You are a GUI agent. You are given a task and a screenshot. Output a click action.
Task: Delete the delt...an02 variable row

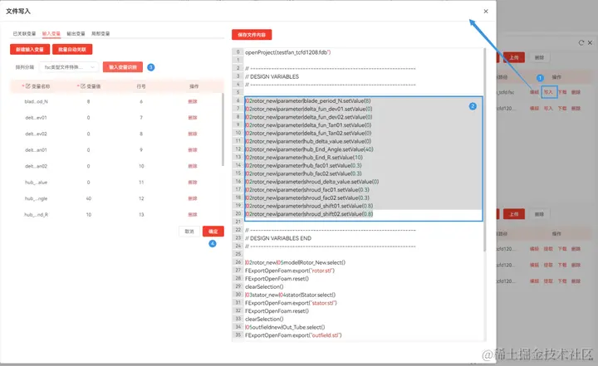(193, 166)
